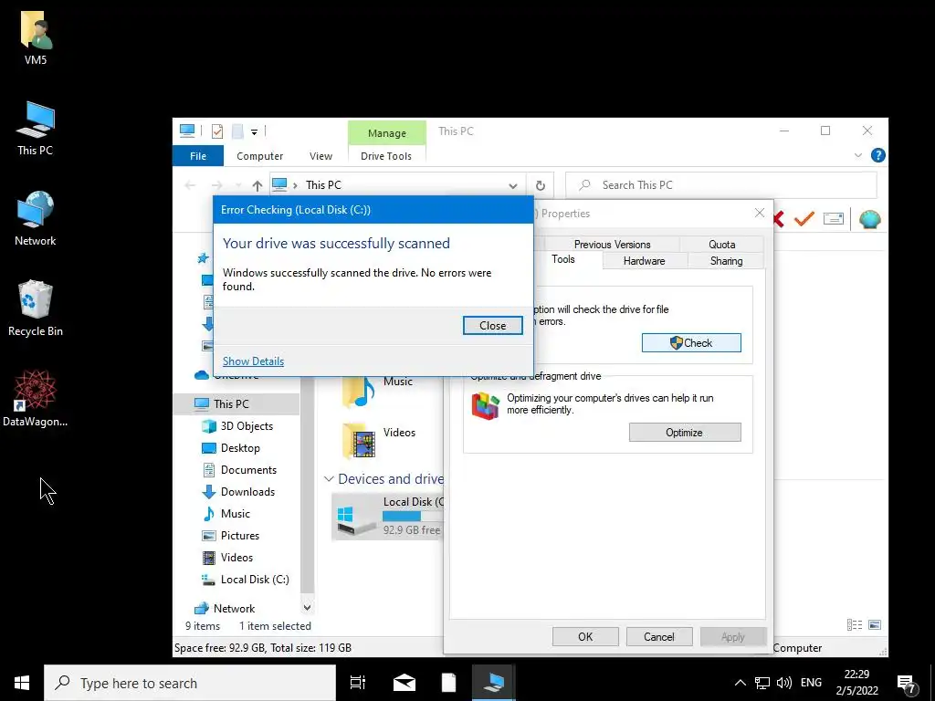This screenshot has width=935, height=701.
Task: Expand the address bar history dropdown
Action: tap(513, 185)
